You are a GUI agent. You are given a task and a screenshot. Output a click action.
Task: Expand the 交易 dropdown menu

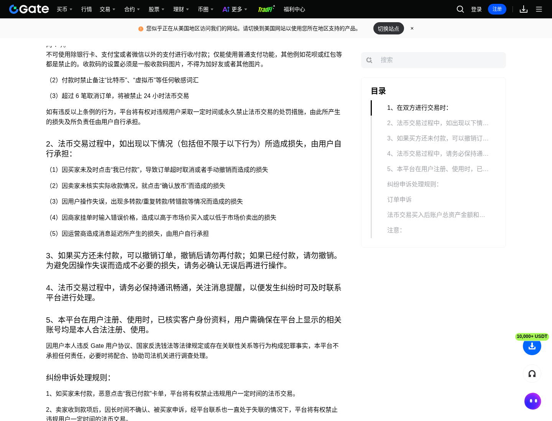108,9
